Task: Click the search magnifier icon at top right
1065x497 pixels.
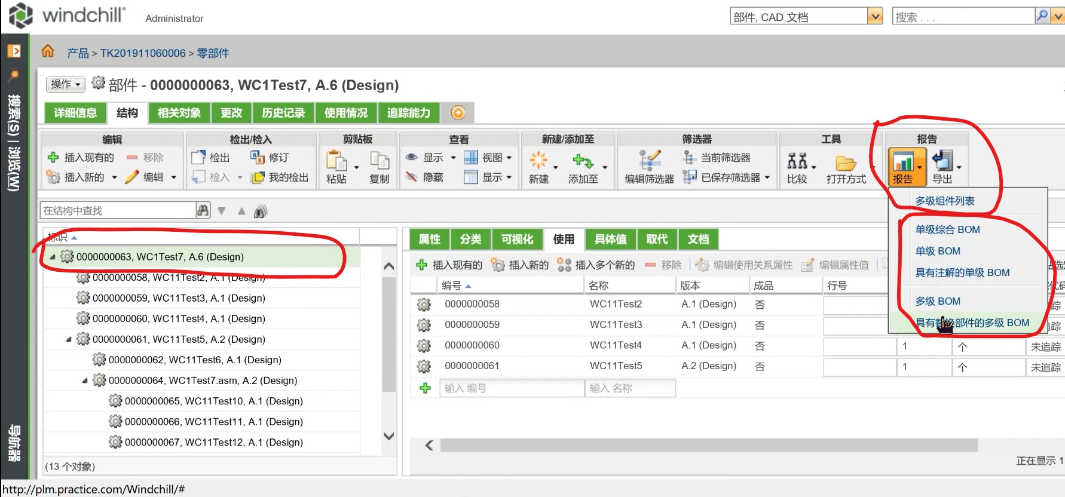Action: point(1042,16)
